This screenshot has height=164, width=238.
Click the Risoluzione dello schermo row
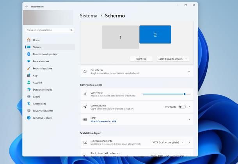tap(137, 153)
